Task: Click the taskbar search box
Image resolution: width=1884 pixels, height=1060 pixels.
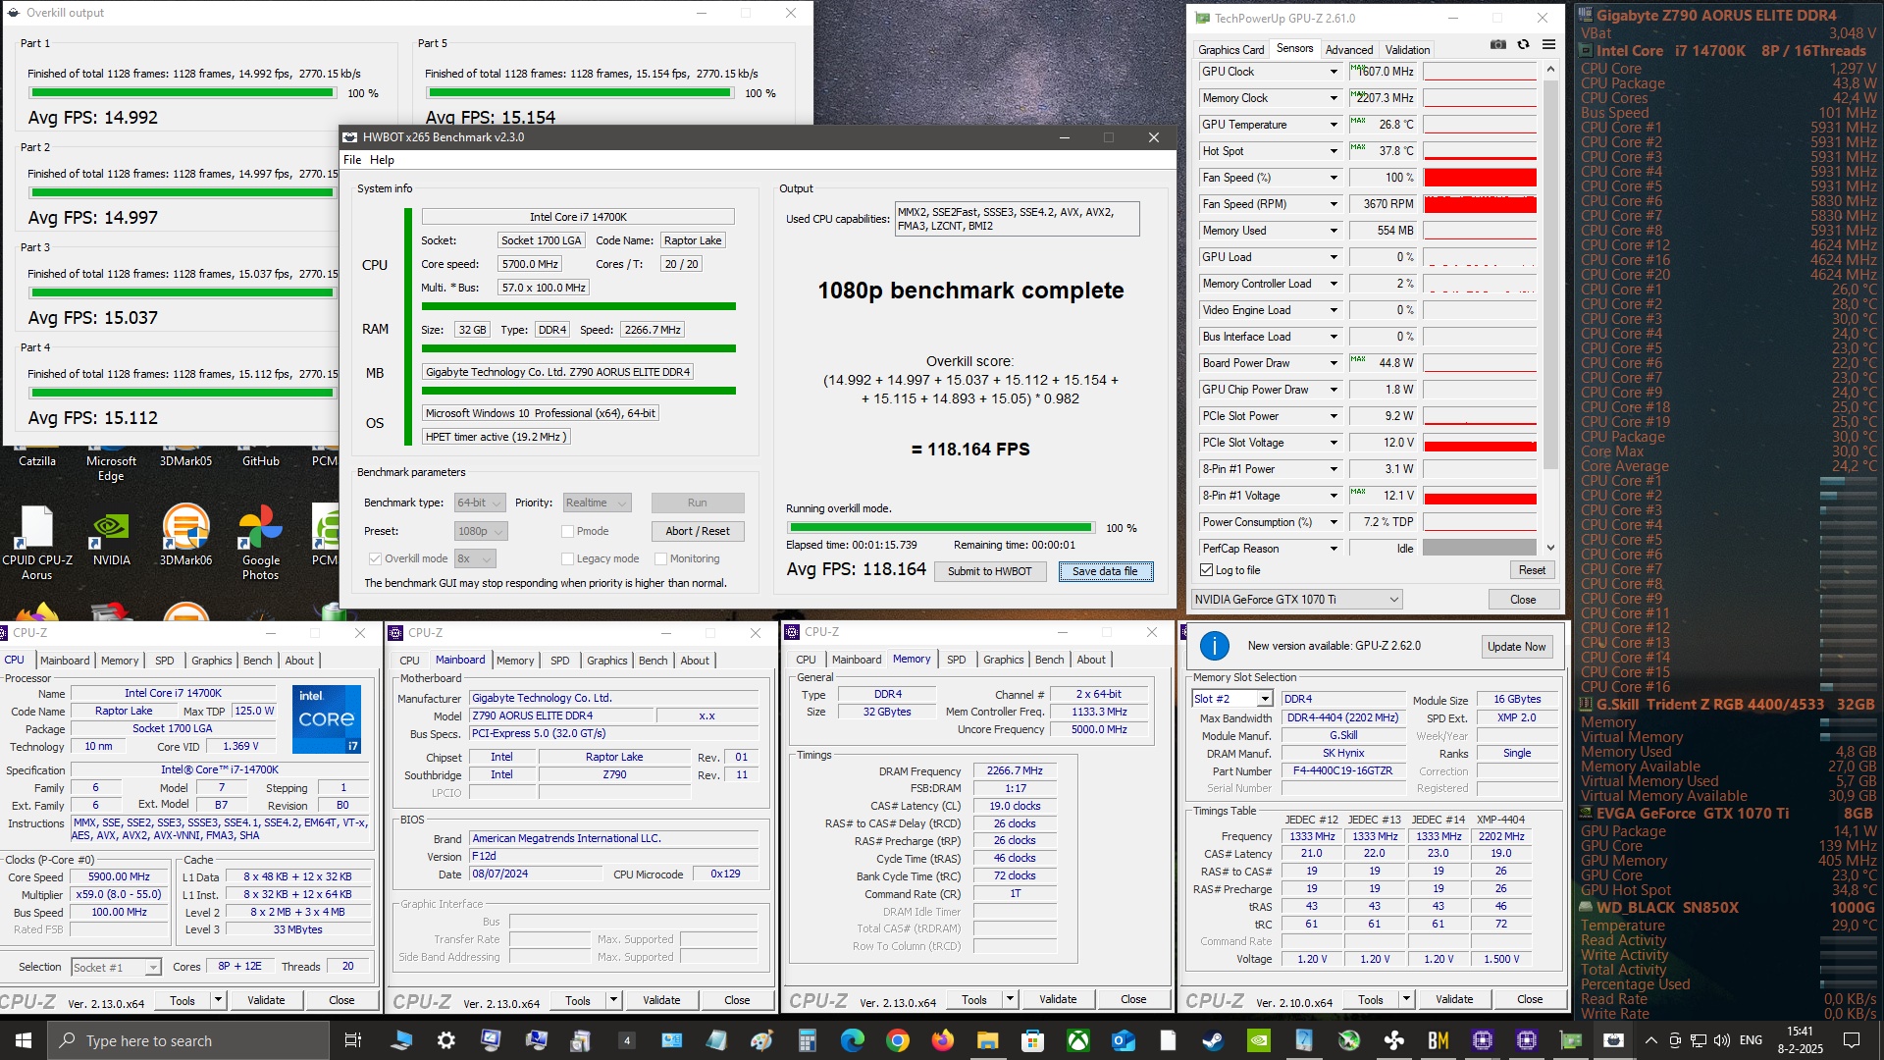Action: pyautogui.click(x=188, y=1040)
